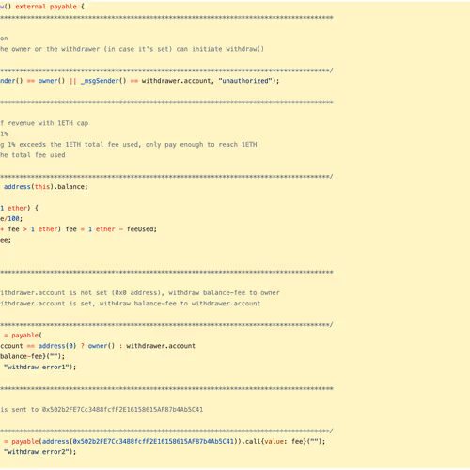Click the comment 'withdraw balance-fee to owner'

click(x=224, y=292)
